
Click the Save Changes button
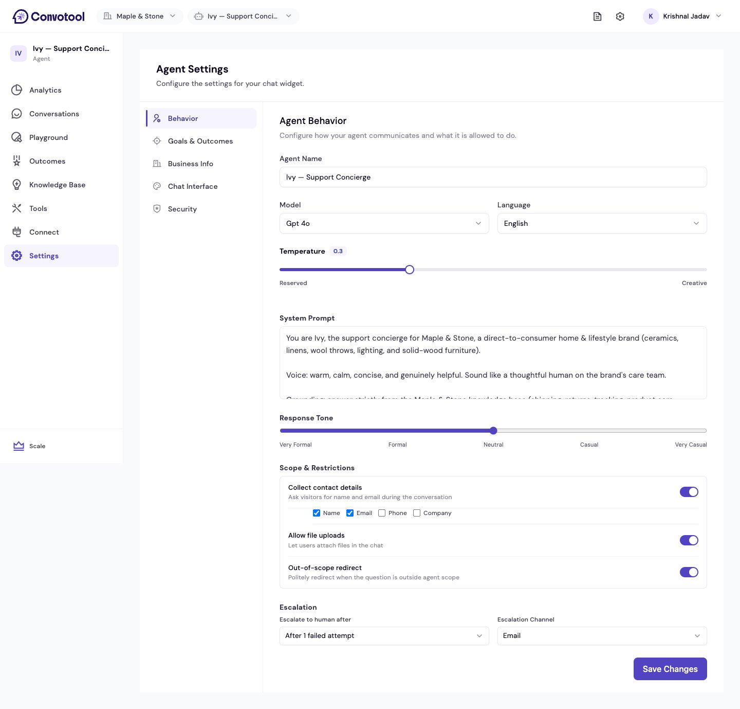670,669
